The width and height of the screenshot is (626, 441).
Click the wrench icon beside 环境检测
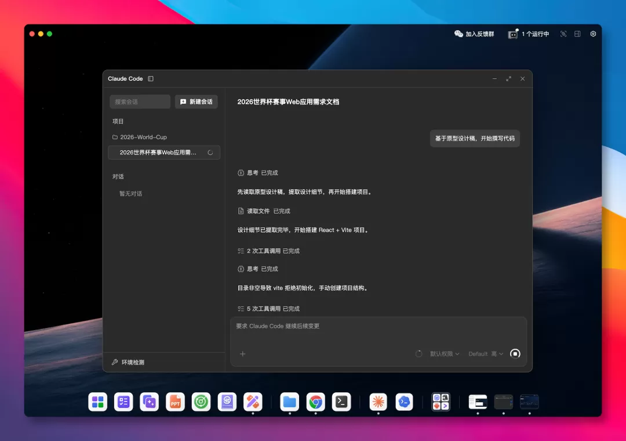(115, 362)
